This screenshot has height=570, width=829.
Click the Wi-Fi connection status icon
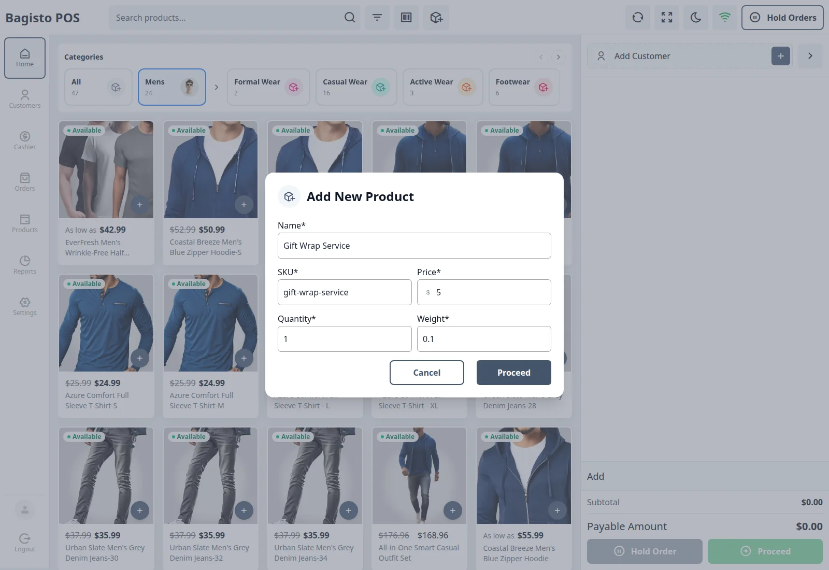click(725, 18)
